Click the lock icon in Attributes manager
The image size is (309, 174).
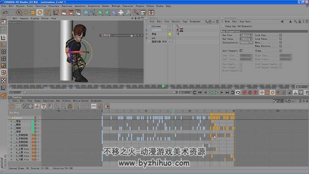299,22
